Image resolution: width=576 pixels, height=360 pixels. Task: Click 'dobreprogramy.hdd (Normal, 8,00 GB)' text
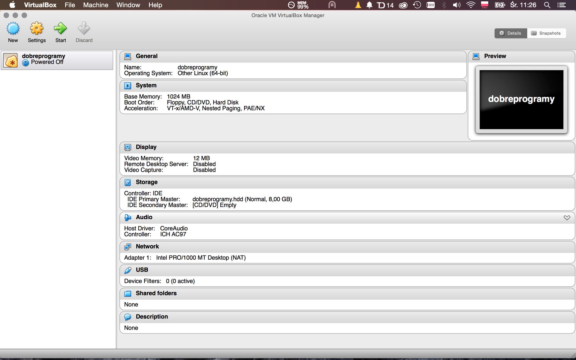point(242,199)
